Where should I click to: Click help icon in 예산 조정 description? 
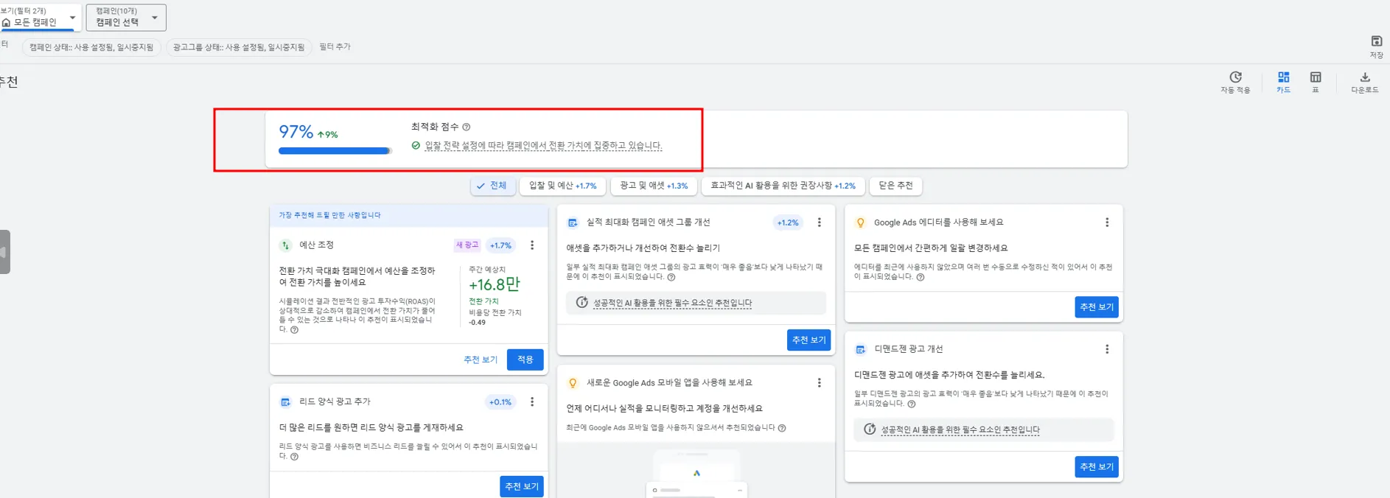tap(294, 330)
